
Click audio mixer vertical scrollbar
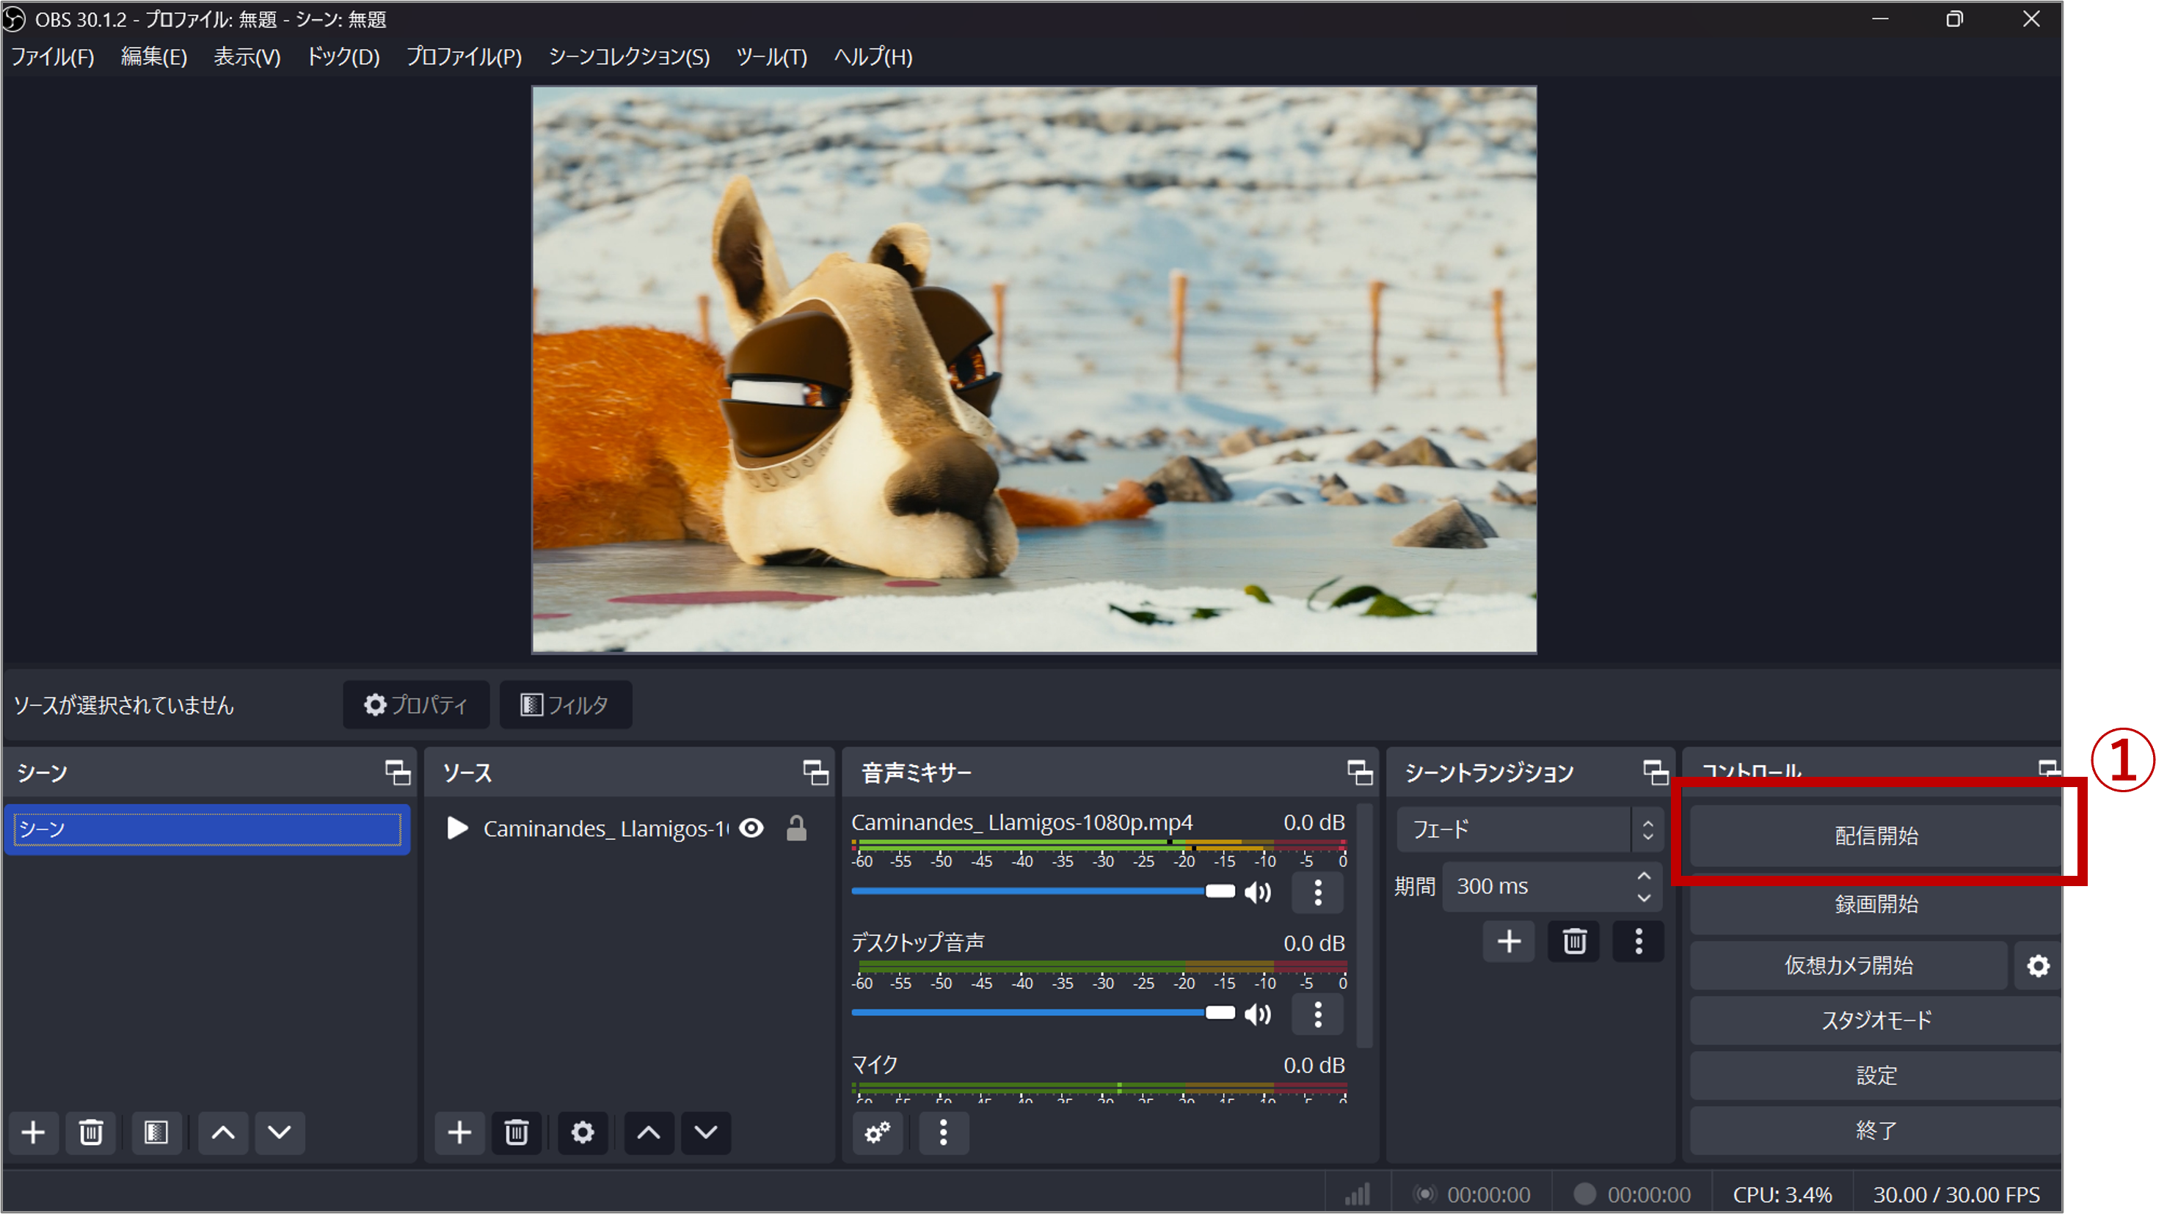1364,925
